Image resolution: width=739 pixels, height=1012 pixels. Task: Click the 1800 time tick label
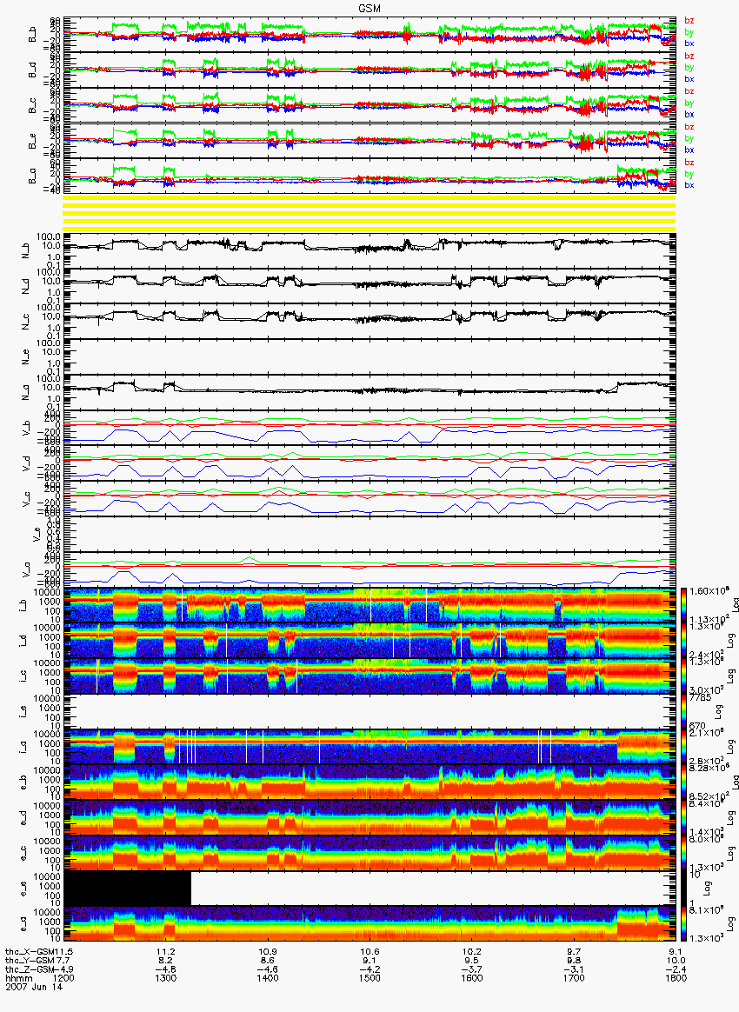pyautogui.click(x=676, y=978)
